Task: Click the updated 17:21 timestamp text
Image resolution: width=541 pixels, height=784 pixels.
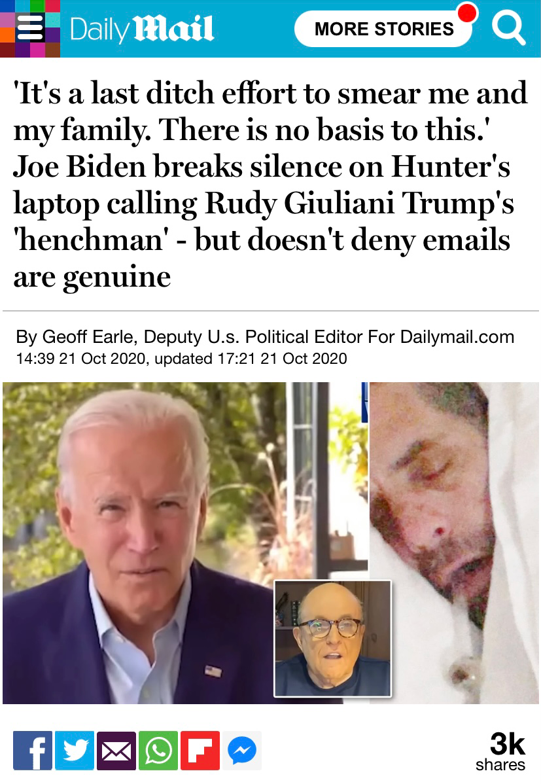Action: (x=251, y=359)
